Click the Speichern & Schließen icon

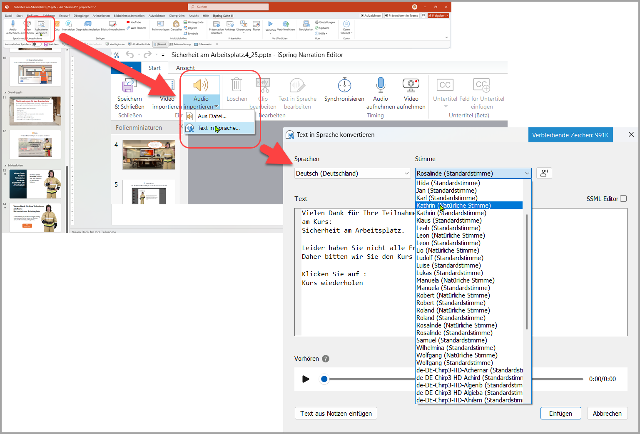click(129, 86)
